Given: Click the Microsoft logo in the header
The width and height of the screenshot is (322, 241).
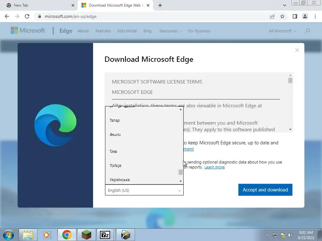Looking at the screenshot, I should point(28,30).
